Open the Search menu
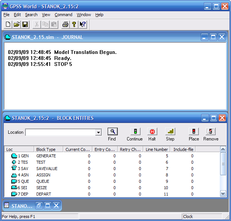The height and width of the screenshot is (221, 231). click(31, 15)
